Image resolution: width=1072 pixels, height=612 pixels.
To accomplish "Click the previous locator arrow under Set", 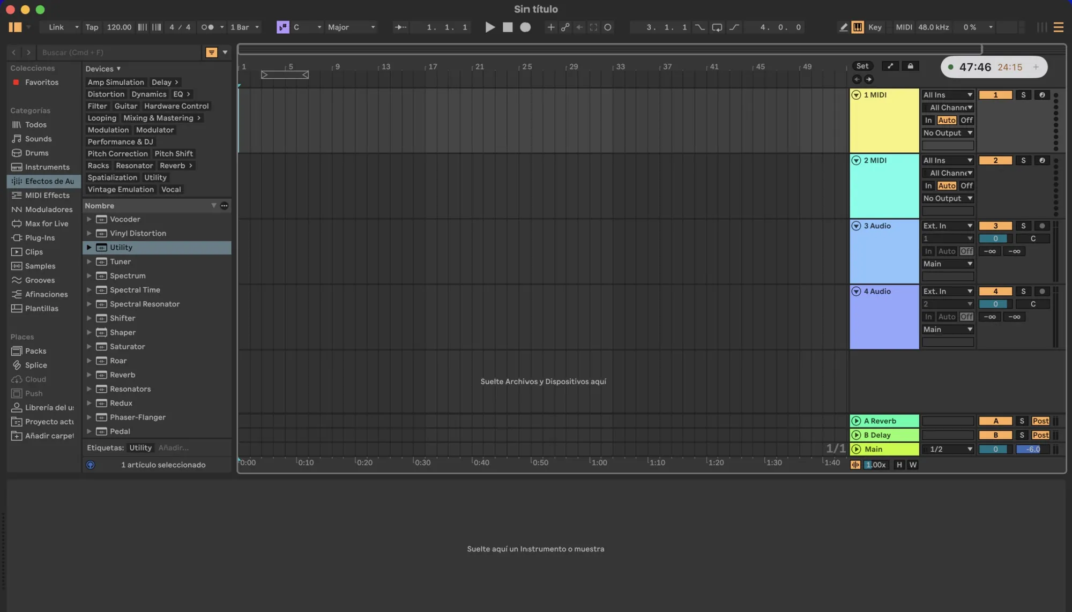I will pyautogui.click(x=857, y=79).
